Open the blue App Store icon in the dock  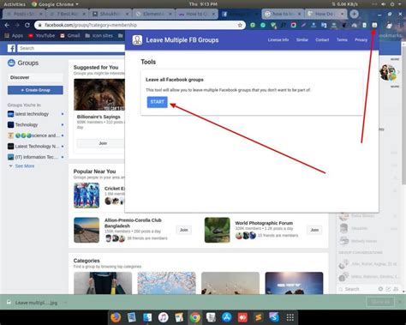tap(227, 317)
